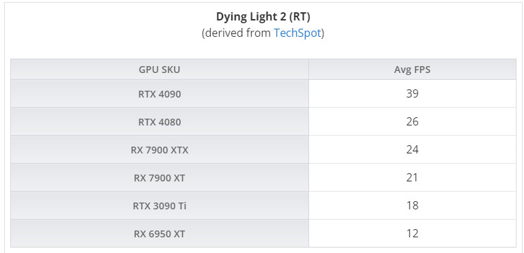Screen dimensions: 524x253
Task: Select the RTX 4090 row label
Action: (160, 94)
